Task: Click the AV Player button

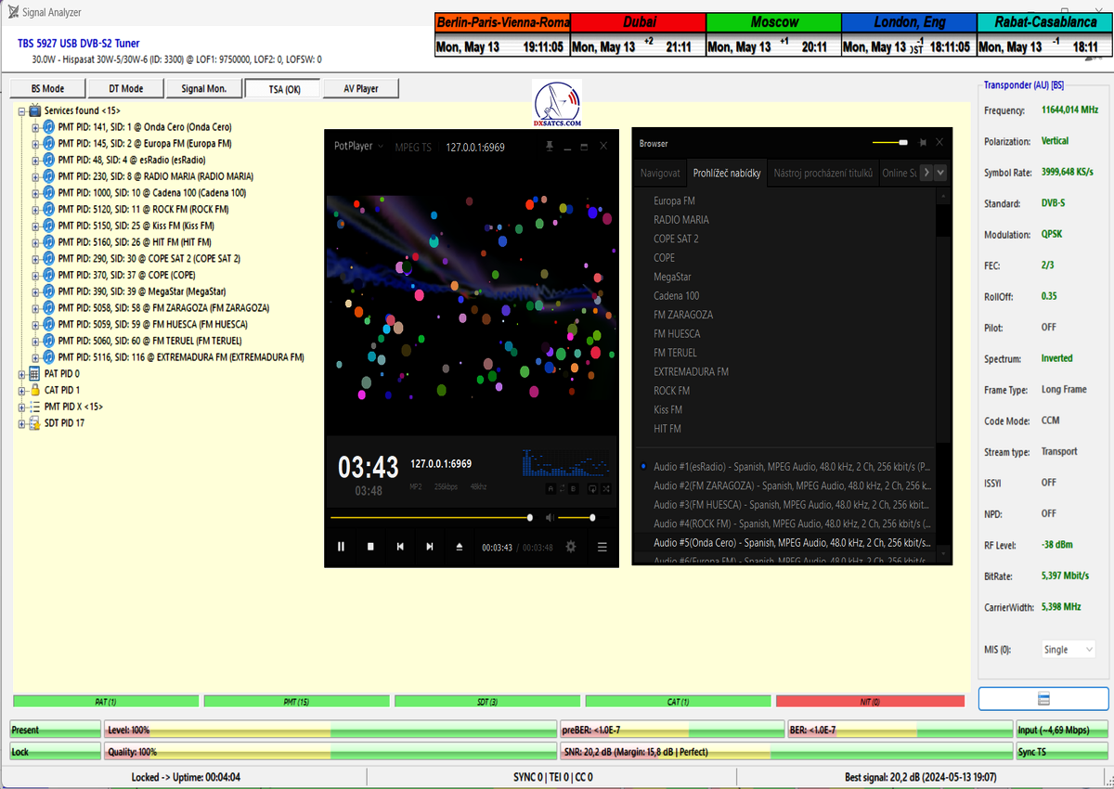Action: point(361,88)
